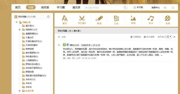Image resolution: width=180 pixels, height=94 pixels.
Task: Open the 相册 photo album tool
Action: 133,20
